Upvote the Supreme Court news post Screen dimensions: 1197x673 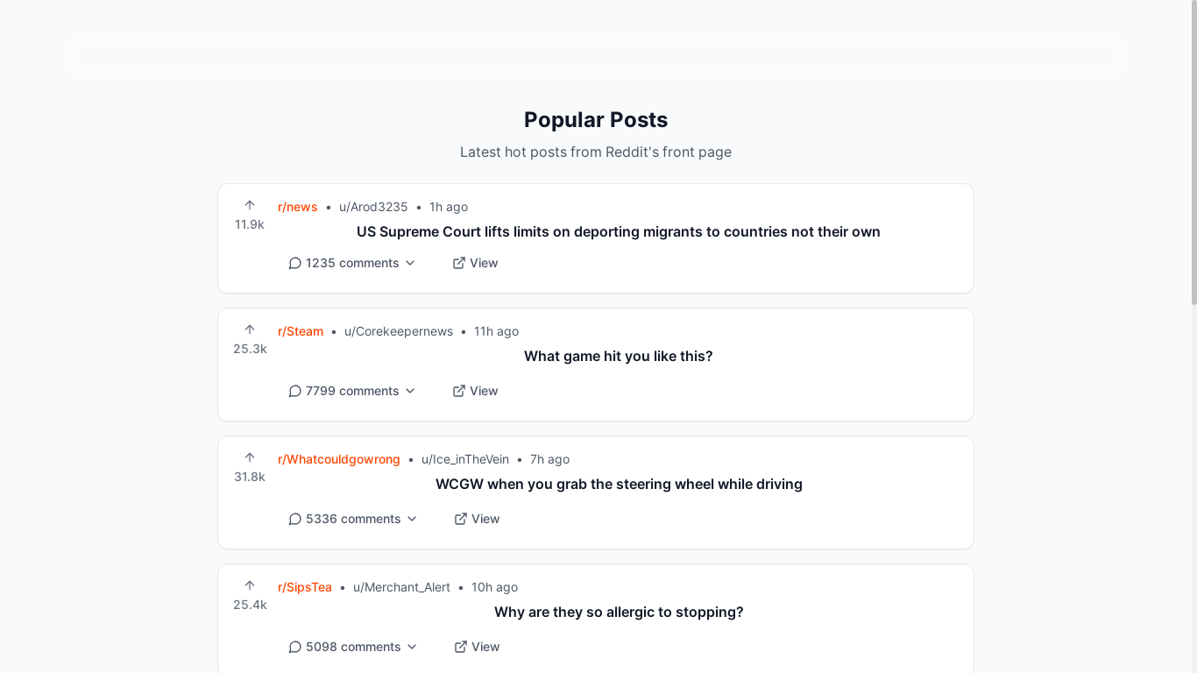click(250, 205)
